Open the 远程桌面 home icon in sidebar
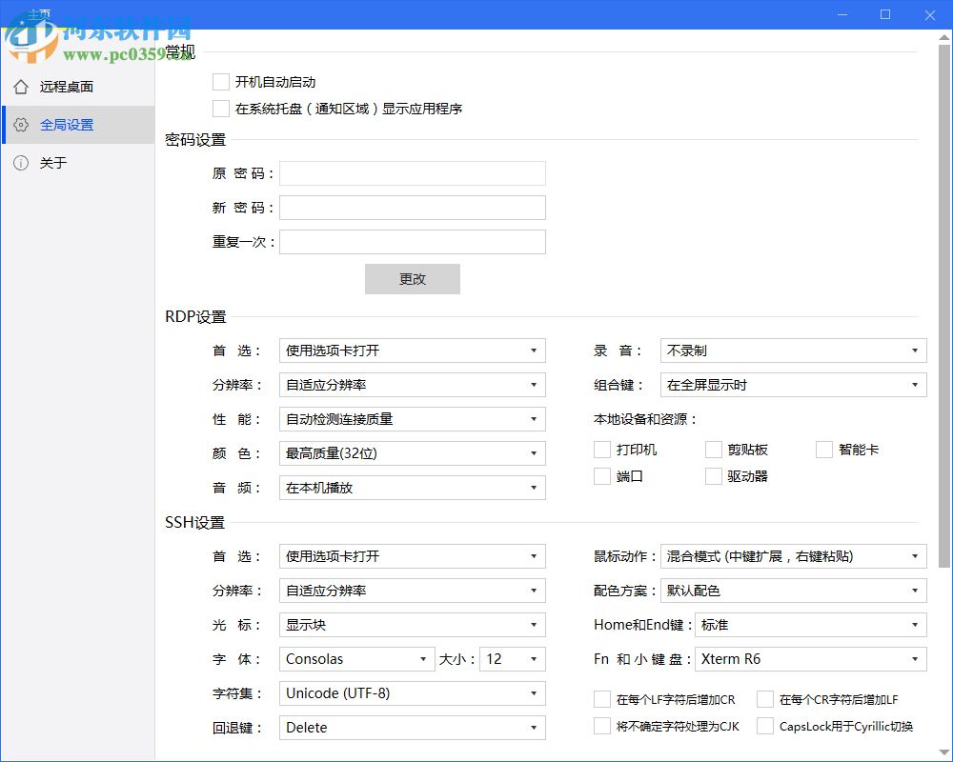Viewport: 953px width, 762px height. click(x=21, y=87)
